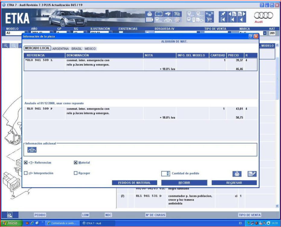Open the single shopping cart icon

tap(209, 20)
